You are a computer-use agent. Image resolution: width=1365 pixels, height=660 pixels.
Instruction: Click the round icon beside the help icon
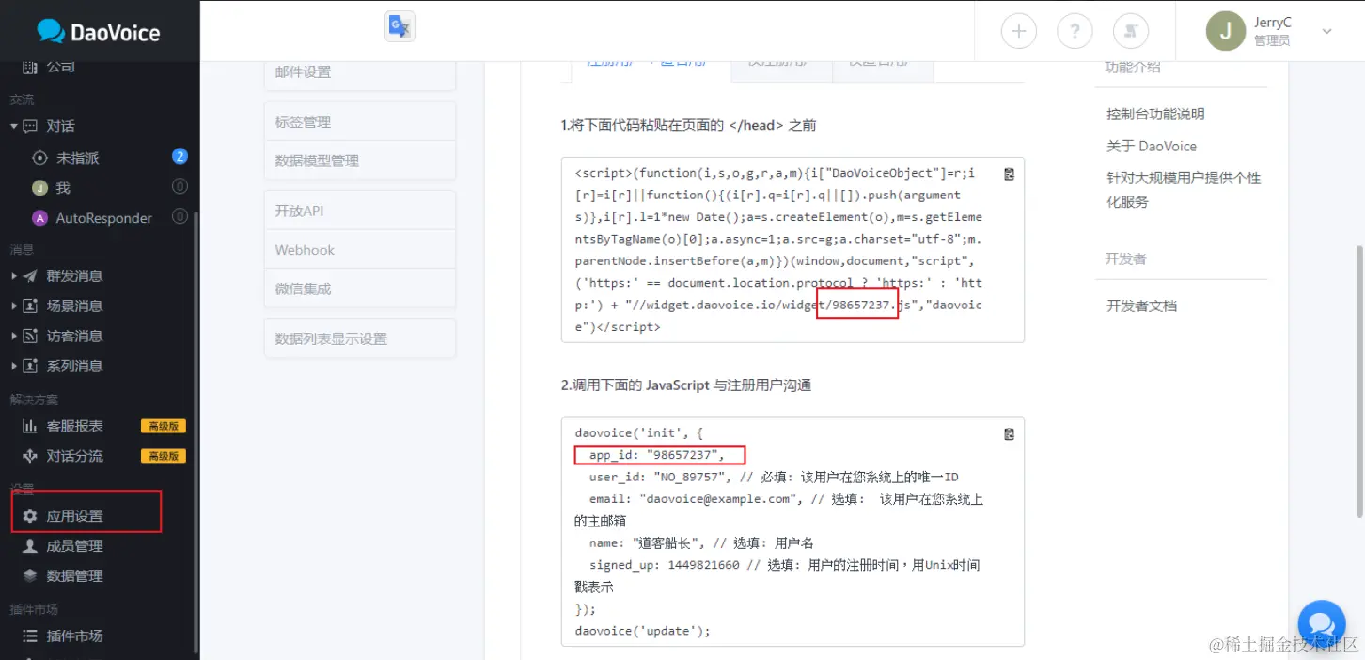(x=1131, y=31)
